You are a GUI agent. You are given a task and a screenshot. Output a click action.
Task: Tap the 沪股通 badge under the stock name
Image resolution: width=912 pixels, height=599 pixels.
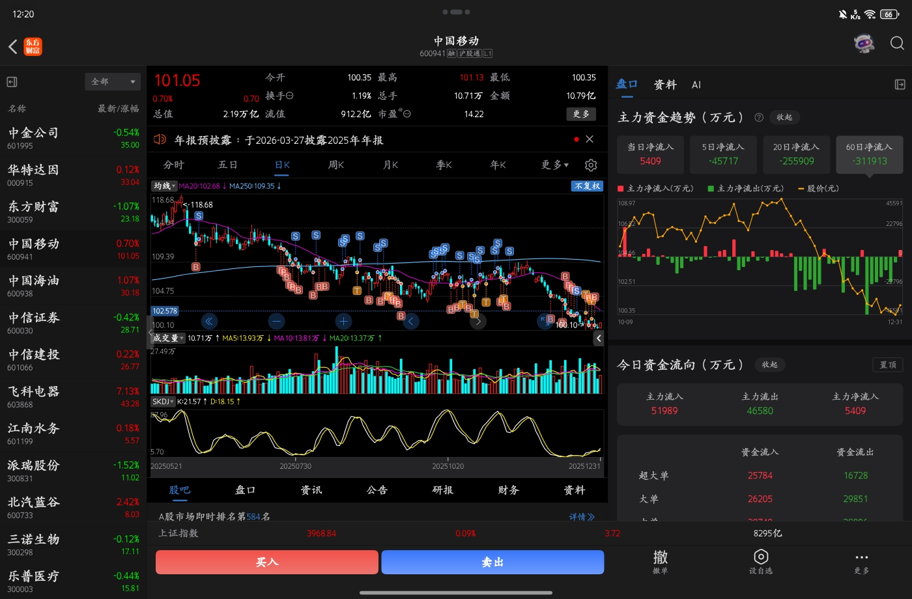(469, 53)
